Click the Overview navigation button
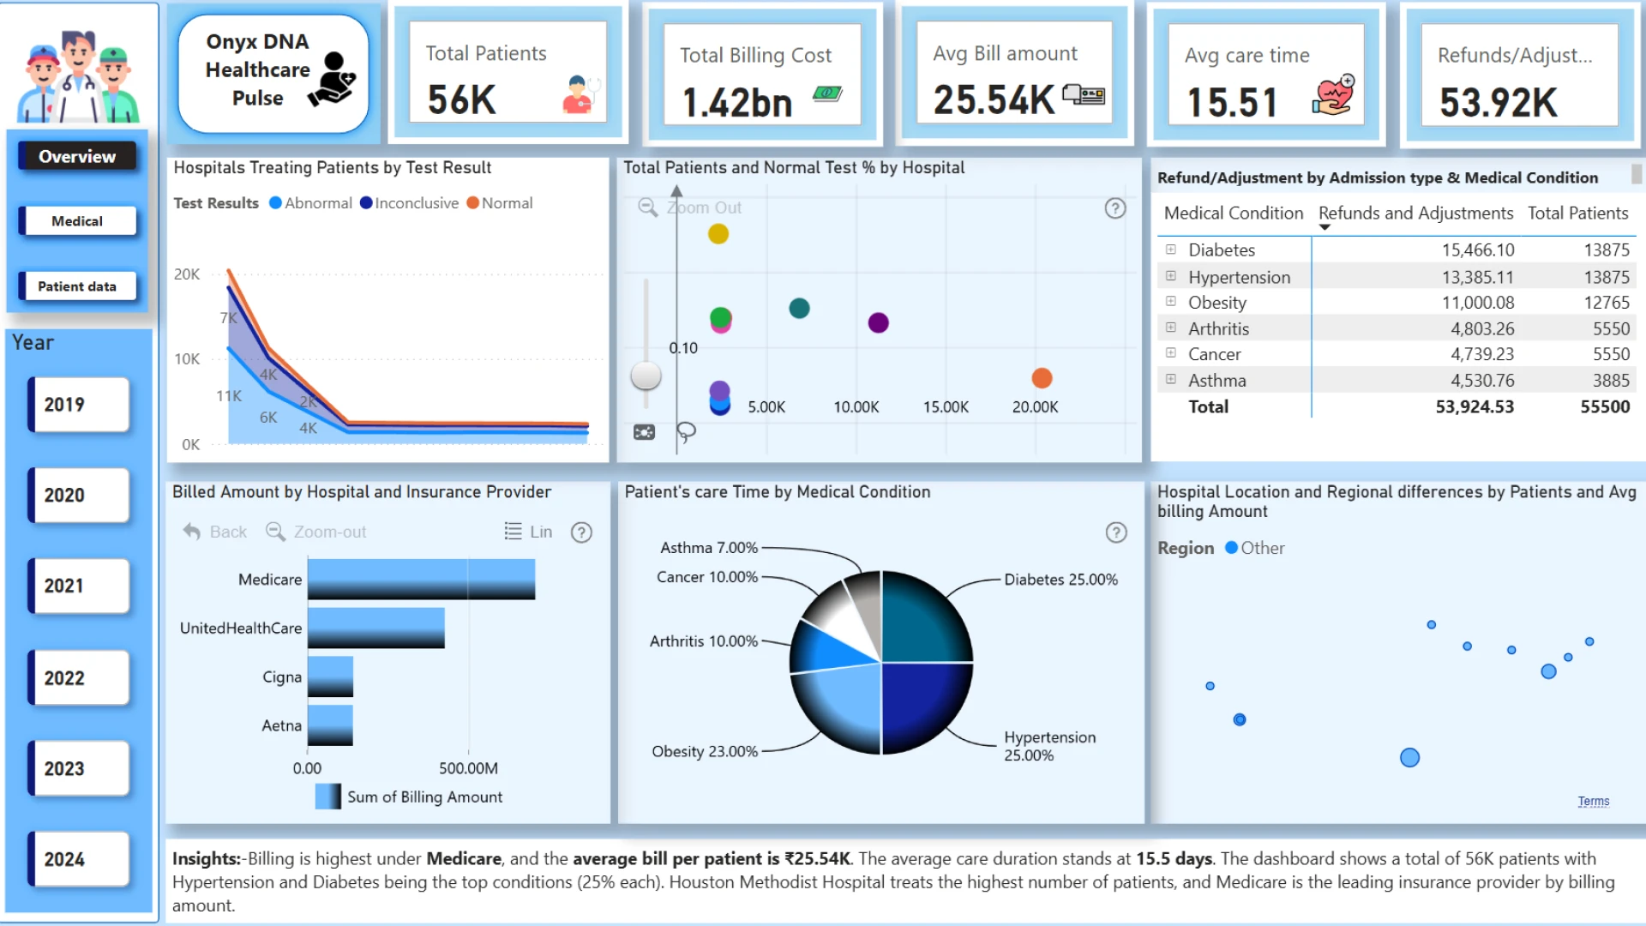Screen dimensions: 1646x926 click(x=77, y=156)
